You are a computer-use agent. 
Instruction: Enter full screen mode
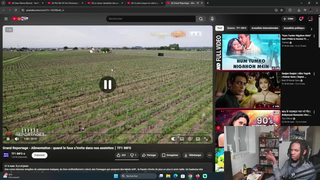point(206,139)
